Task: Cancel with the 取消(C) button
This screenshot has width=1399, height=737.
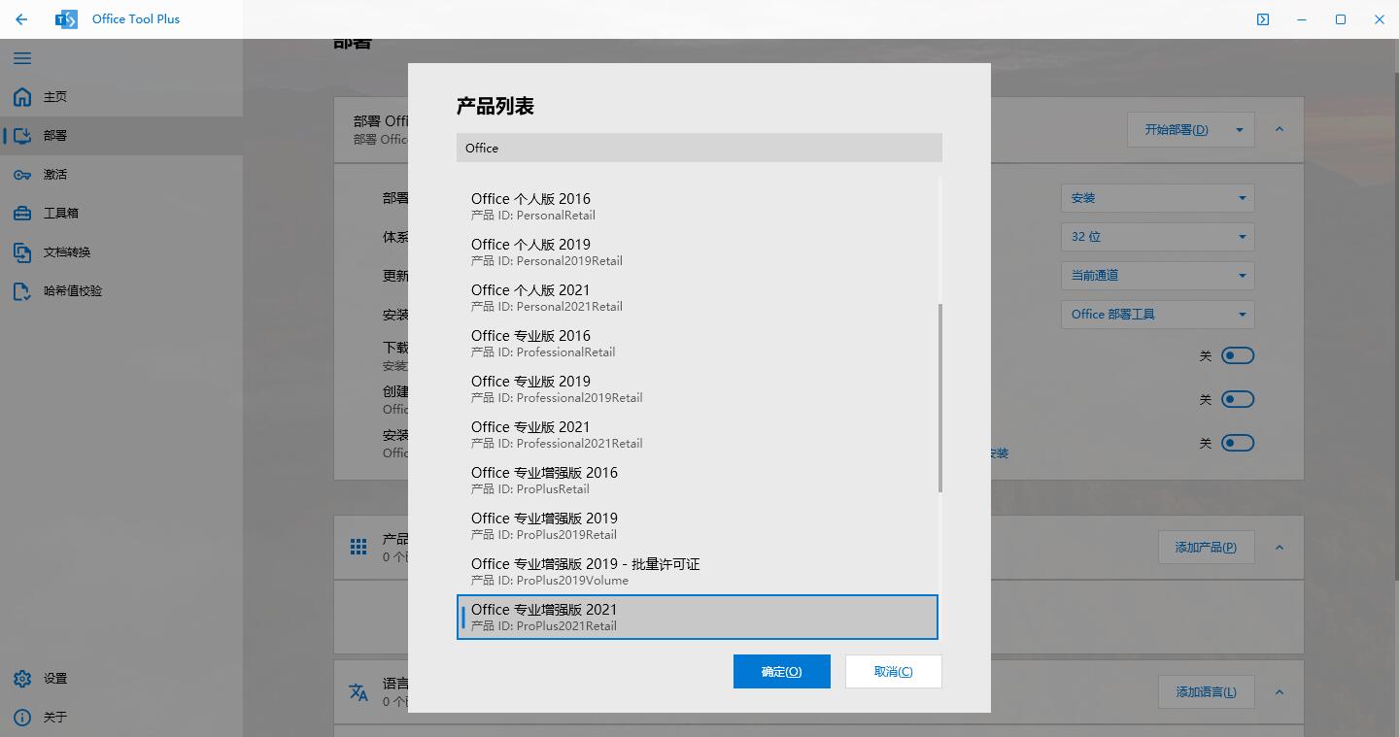Action: 894,672
